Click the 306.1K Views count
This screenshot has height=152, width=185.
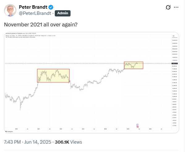pos(68,142)
